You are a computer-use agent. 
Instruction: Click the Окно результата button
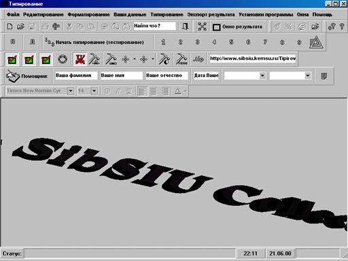click(237, 27)
